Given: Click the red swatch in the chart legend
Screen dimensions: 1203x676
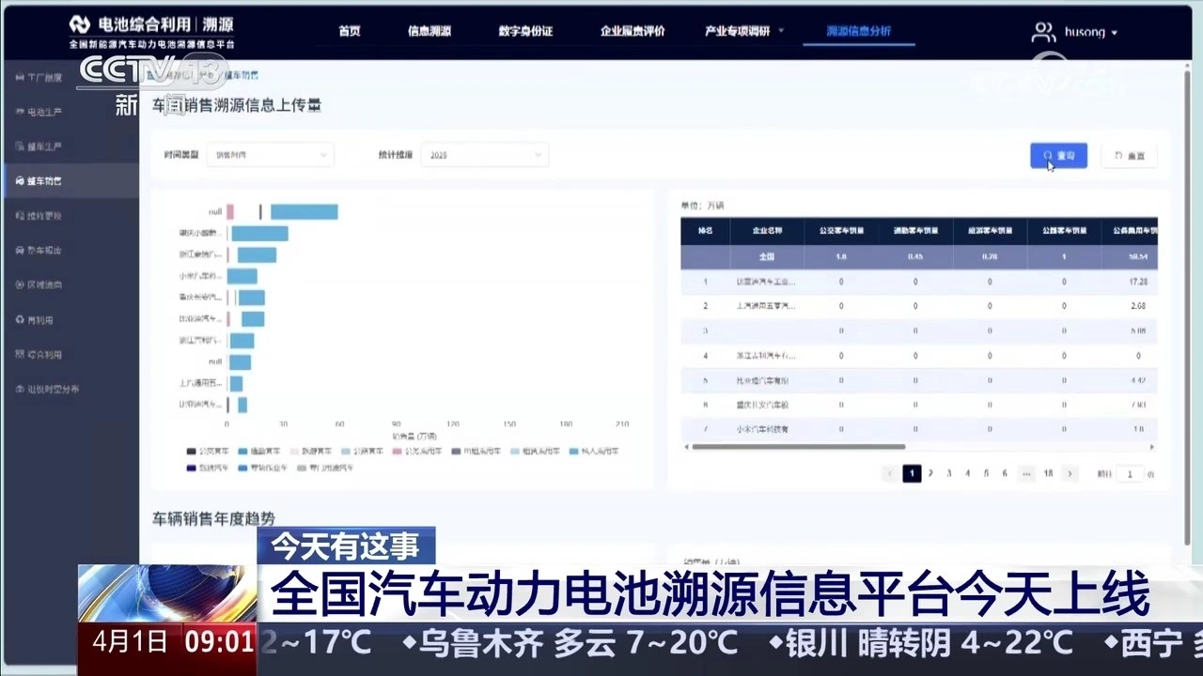Looking at the screenshot, I should pos(396,451).
